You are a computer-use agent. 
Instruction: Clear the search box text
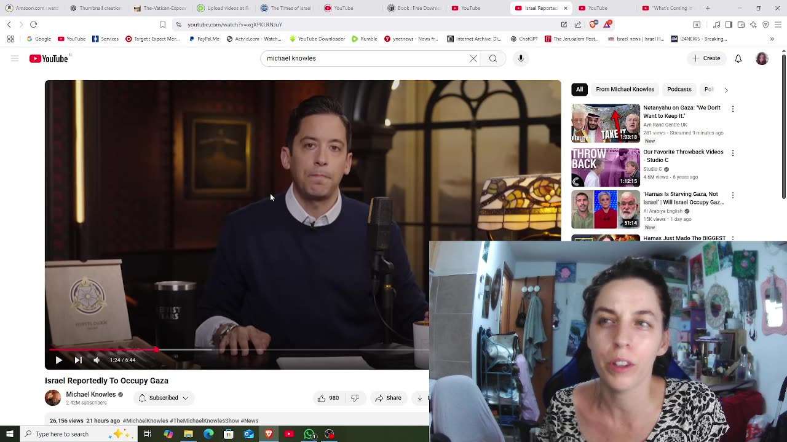click(x=473, y=58)
